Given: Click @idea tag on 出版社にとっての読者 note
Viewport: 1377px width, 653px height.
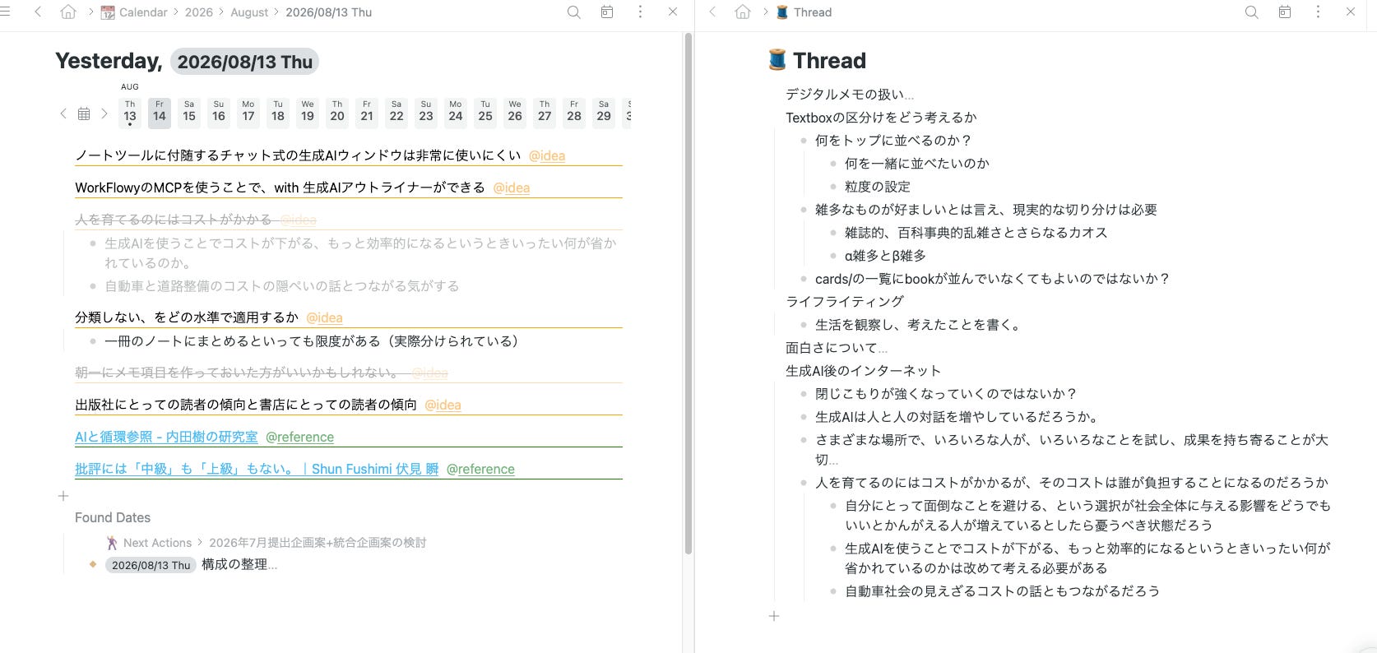Looking at the screenshot, I should click(x=443, y=405).
